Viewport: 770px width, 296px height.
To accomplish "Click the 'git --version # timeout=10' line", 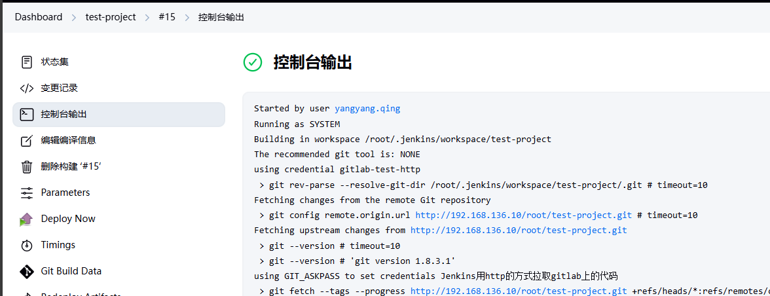I will (x=329, y=246).
